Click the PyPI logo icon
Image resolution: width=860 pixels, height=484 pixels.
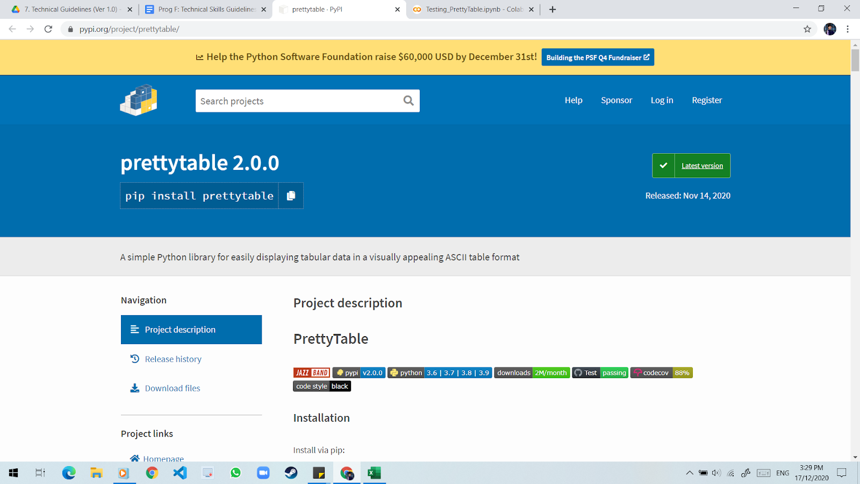pos(139,100)
